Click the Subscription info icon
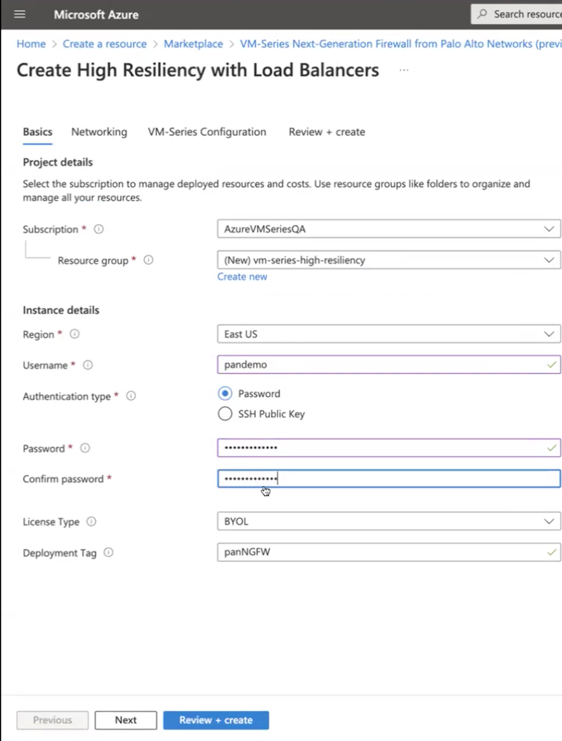Viewport: 562px width, 741px height. coord(99,229)
